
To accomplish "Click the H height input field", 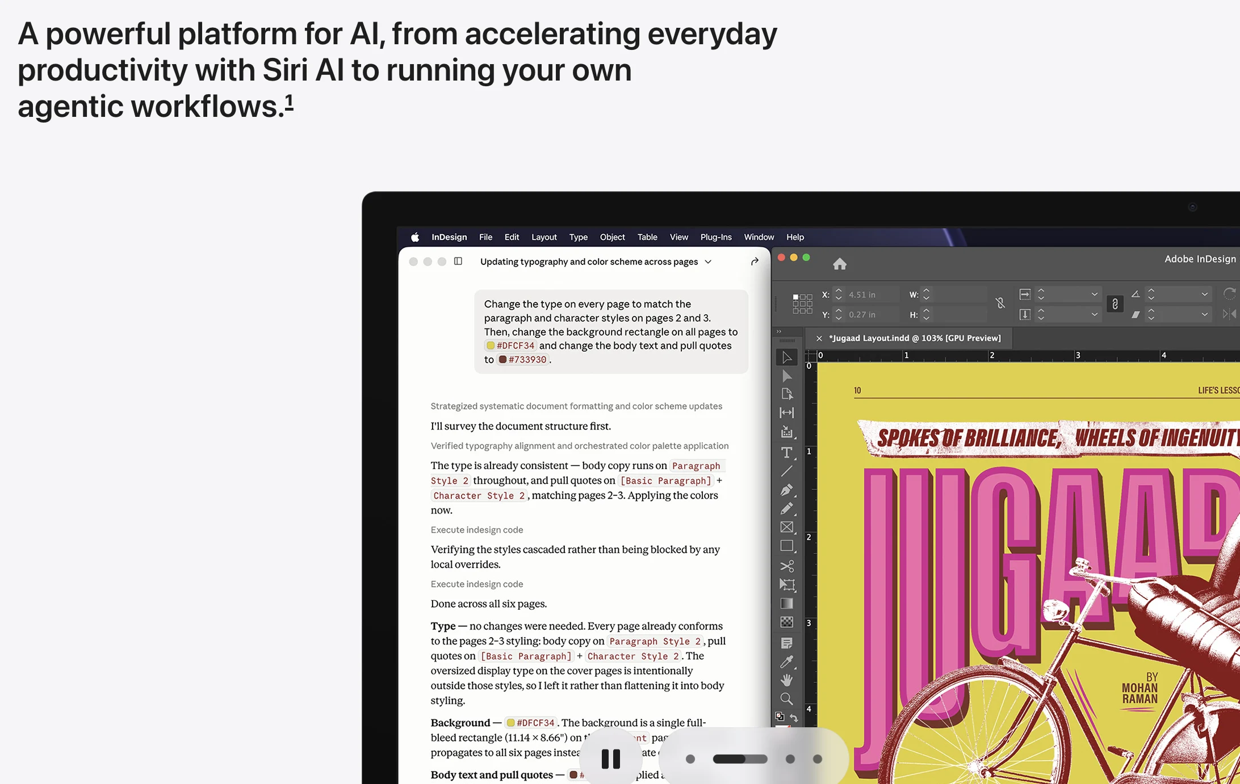I will pos(961,314).
